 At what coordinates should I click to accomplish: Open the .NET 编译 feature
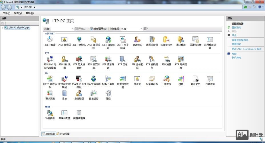50,41
